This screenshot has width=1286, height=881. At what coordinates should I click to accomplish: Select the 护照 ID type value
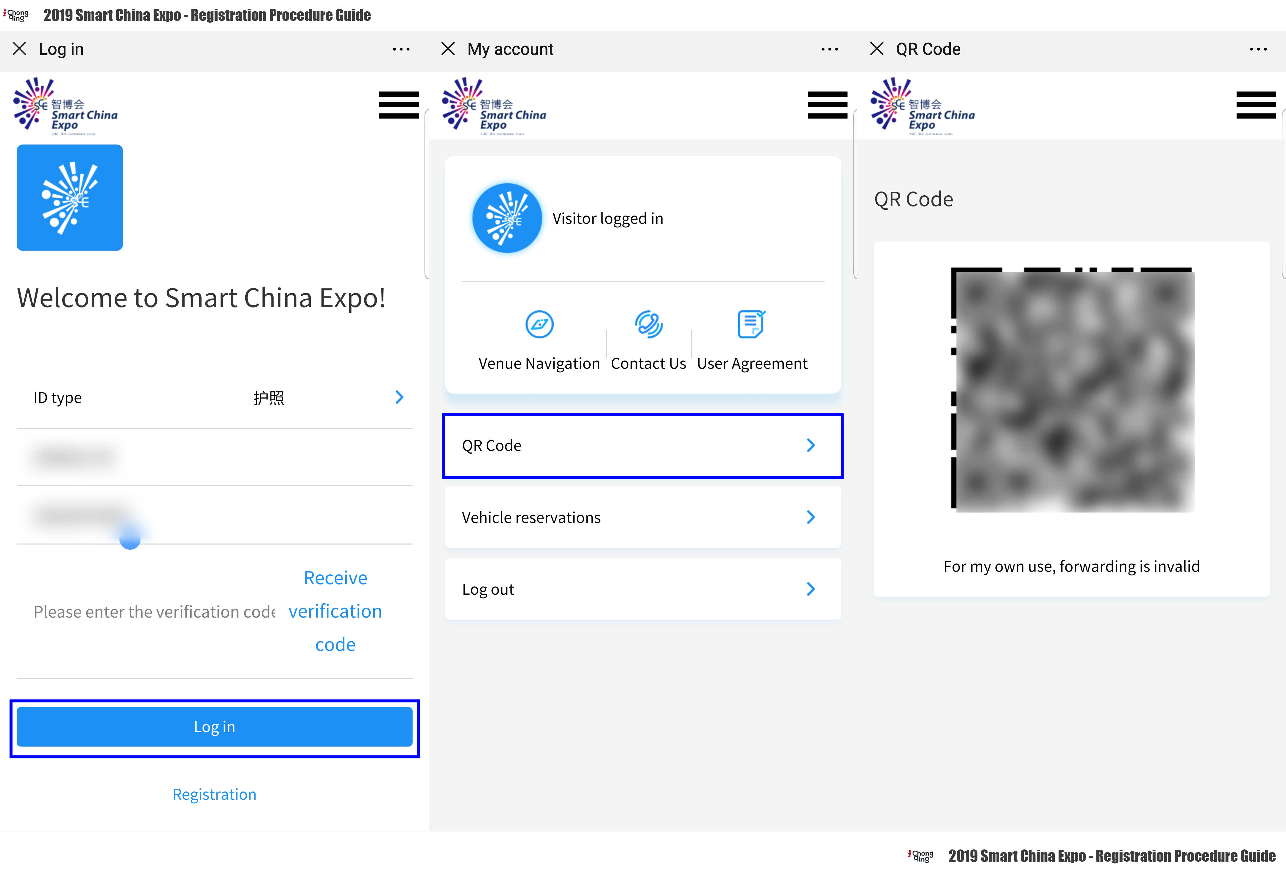click(269, 398)
